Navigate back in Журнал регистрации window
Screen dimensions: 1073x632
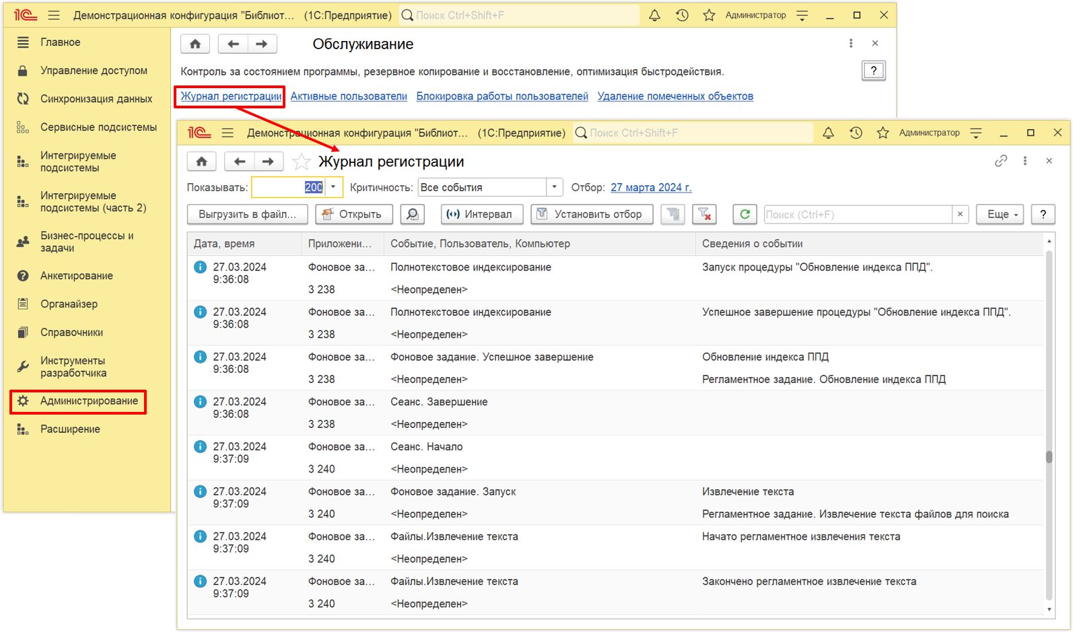pos(239,162)
